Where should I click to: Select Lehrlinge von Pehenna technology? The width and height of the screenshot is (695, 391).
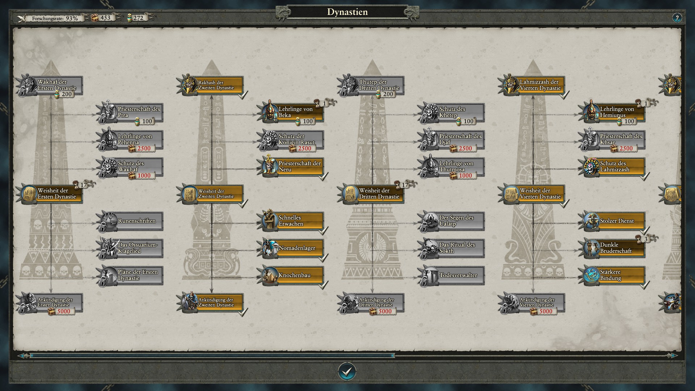tap(131, 140)
